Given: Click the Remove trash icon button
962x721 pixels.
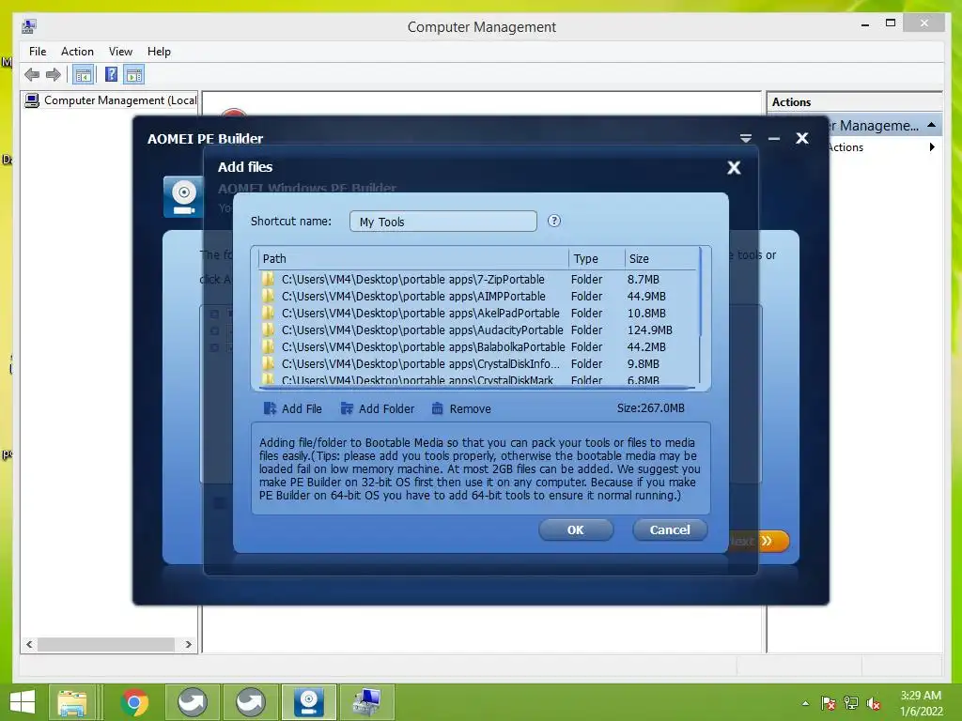Looking at the screenshot, I should [438, 408].
